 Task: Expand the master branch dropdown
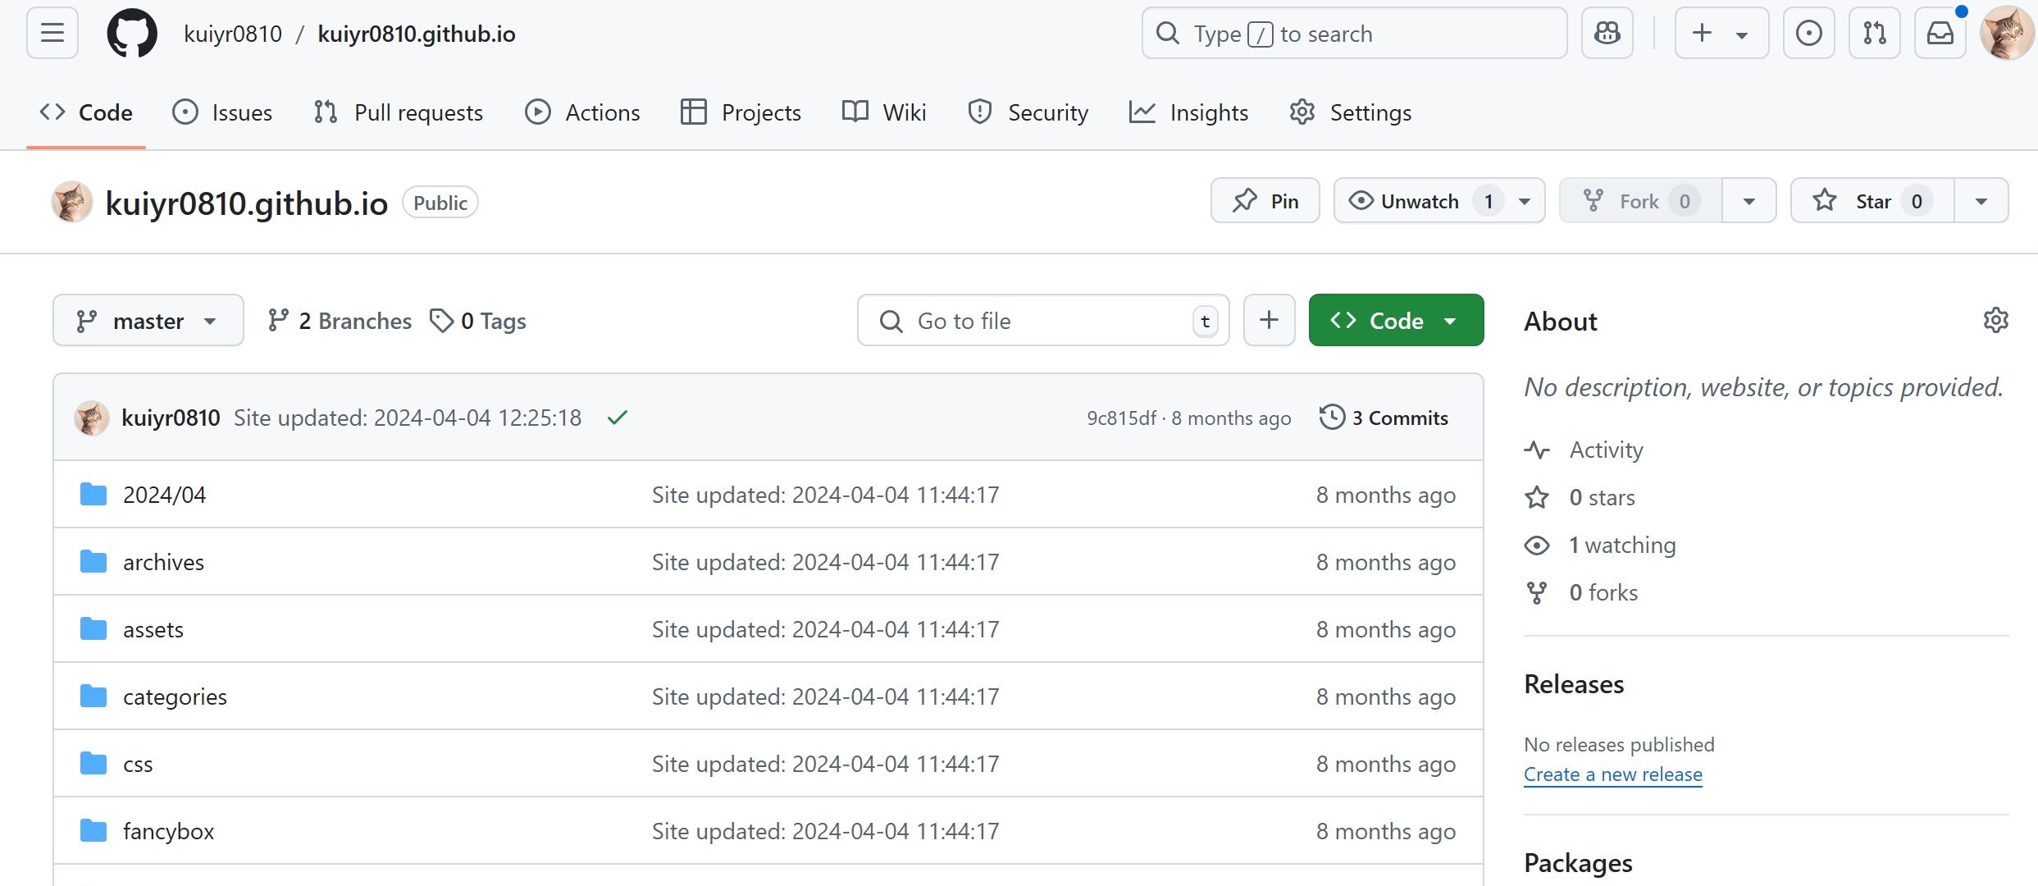coord(148,321)
